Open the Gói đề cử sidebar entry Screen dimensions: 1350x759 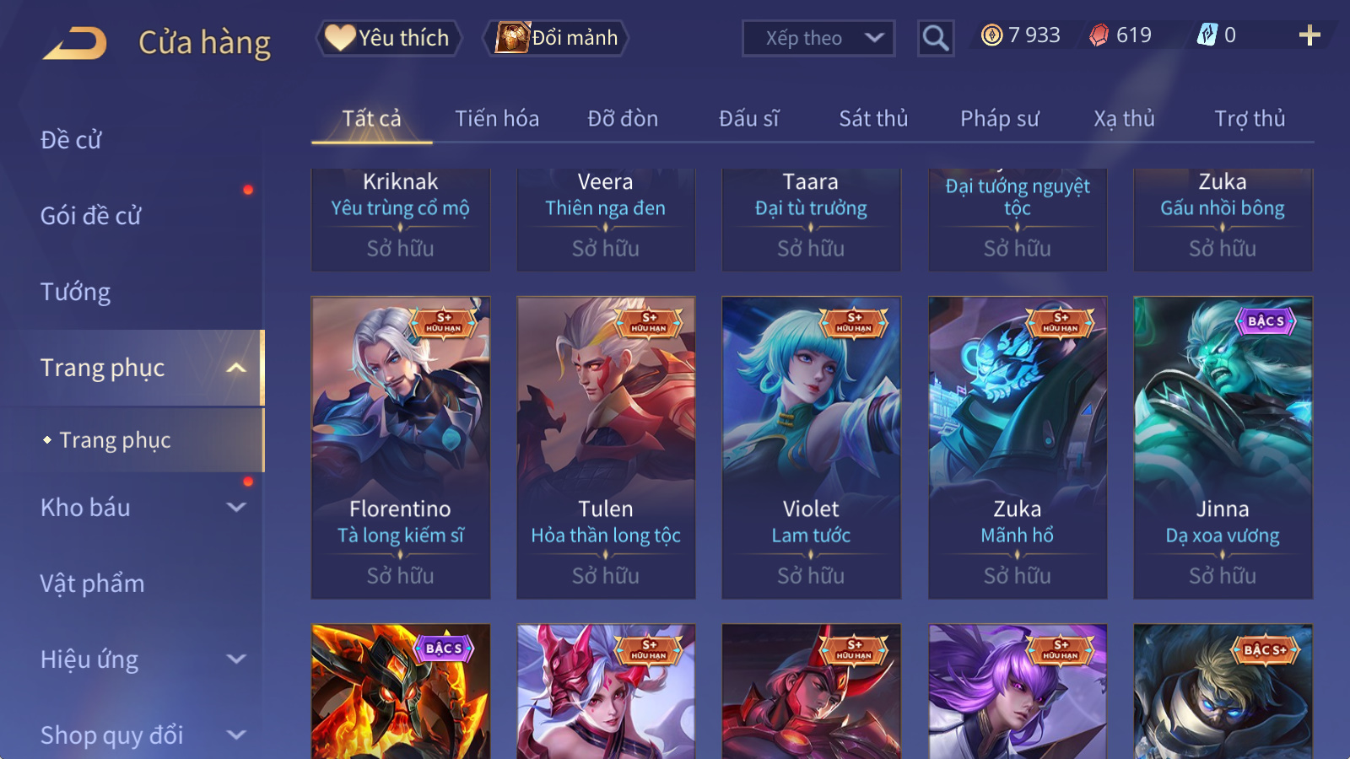click(91, 216)
